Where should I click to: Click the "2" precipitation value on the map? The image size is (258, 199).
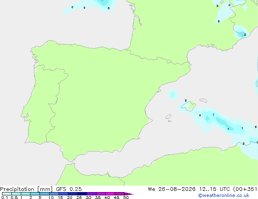coord(245,35)
